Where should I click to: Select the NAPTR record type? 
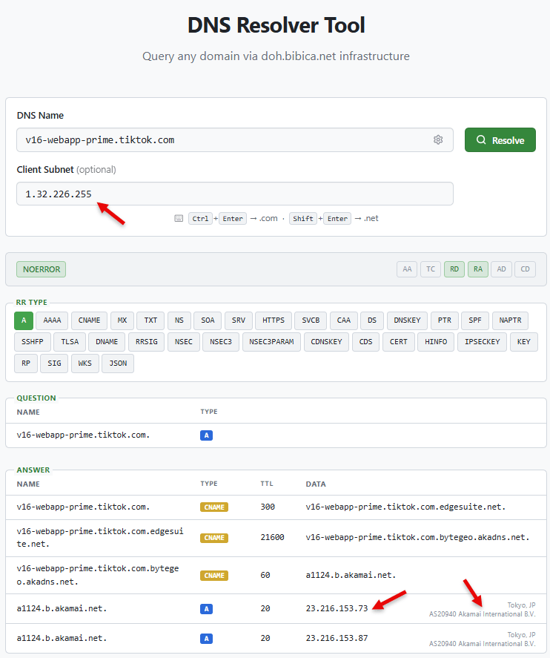[510, 320]
